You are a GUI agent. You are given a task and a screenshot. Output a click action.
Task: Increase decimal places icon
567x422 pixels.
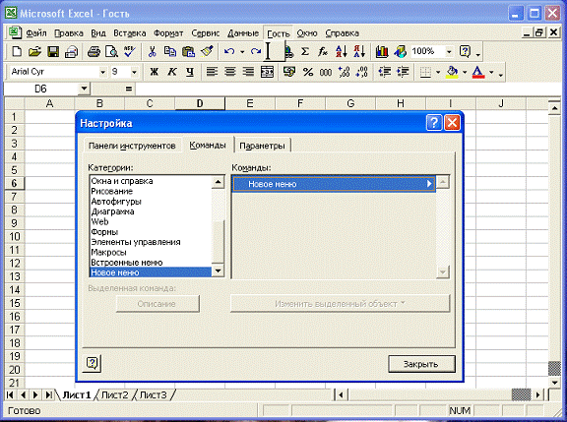coord(344,72)
